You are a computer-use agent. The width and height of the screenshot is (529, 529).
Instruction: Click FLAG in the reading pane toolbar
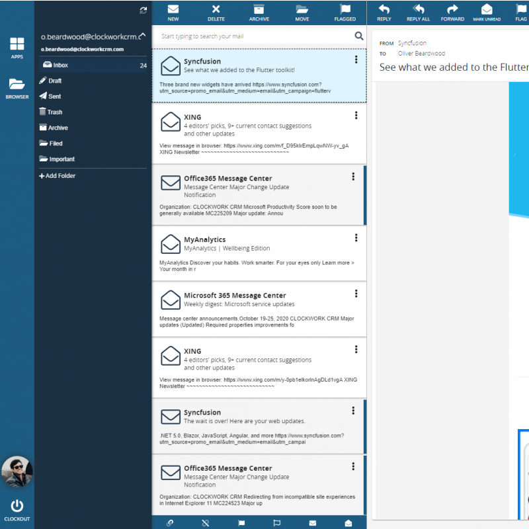[521, 13]
